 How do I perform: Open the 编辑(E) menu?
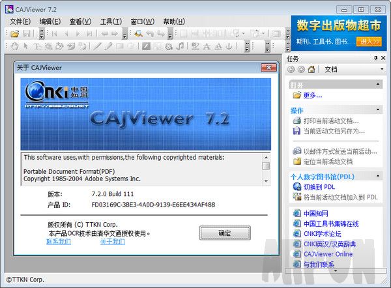click(50, 22)
